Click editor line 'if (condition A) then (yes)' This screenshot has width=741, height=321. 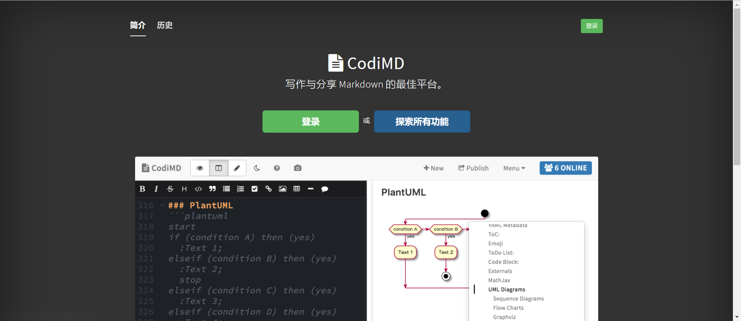(x=241, y=237)
